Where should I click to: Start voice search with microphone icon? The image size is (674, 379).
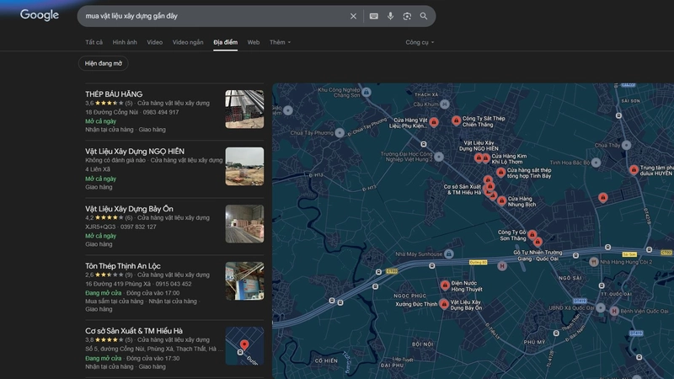pos(390,16)
